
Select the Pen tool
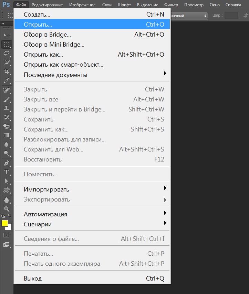click(x=6, y=163)
